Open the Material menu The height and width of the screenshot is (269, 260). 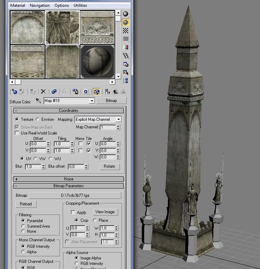pos(17,5)
